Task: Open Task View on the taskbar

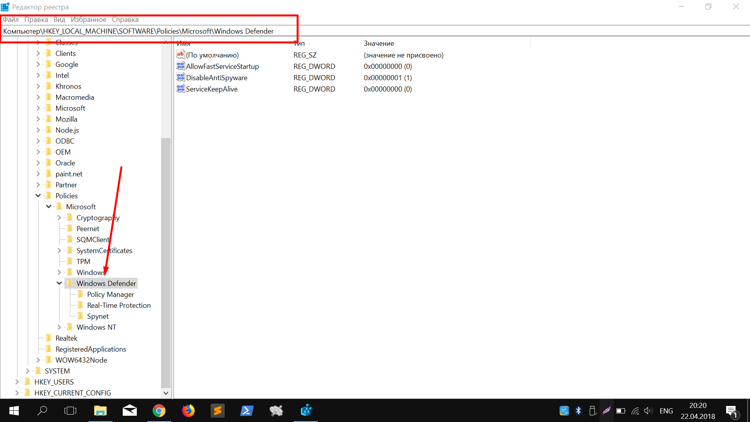Action: 70,411
